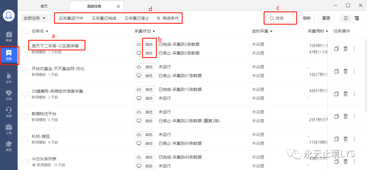This screenshot has height=170, width=367.
Task: Switch to the 首页 tab
Action: click(x=44, y=6)
